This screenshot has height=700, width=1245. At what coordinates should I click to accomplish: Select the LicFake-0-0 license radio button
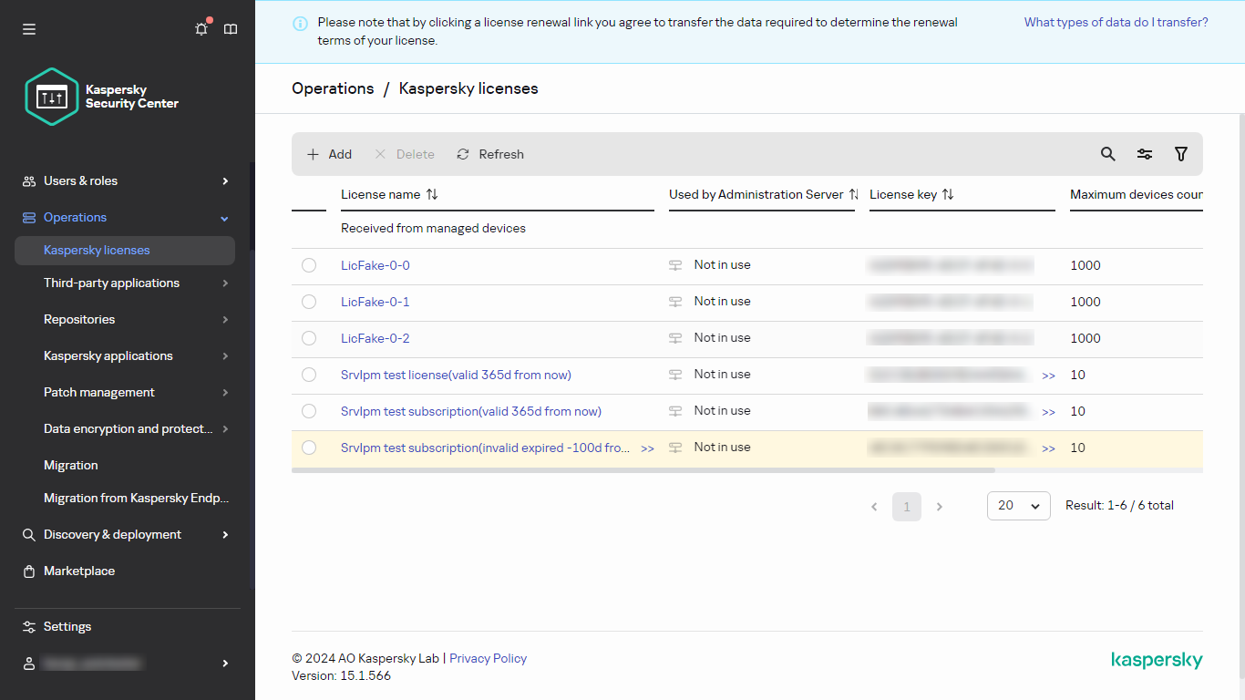pos(308,264)
